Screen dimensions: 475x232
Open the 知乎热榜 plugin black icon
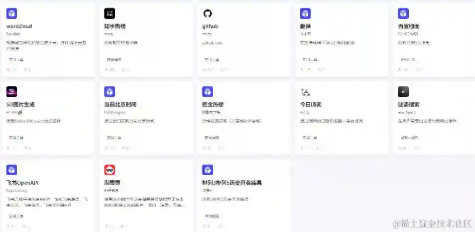(110, 13)
